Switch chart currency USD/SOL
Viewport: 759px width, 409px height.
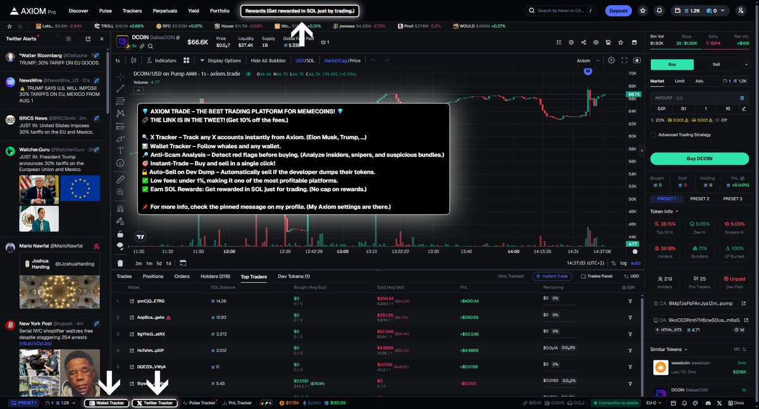[x=305, y=61]
